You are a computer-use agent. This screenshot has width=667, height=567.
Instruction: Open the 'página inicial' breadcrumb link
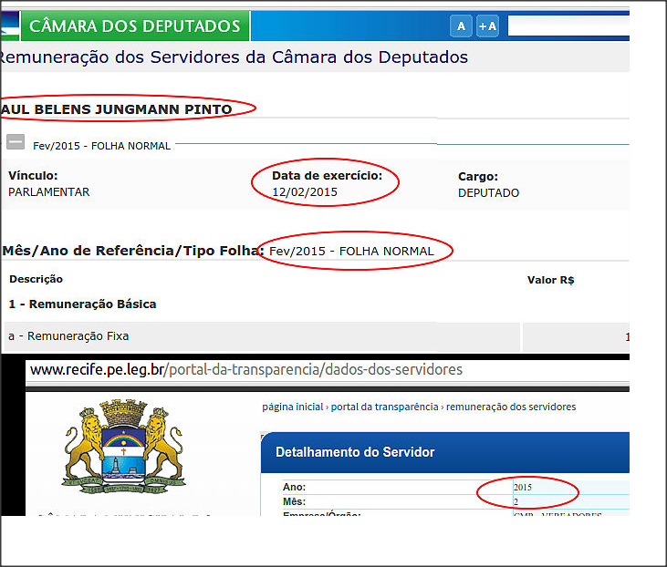(292, 407)
